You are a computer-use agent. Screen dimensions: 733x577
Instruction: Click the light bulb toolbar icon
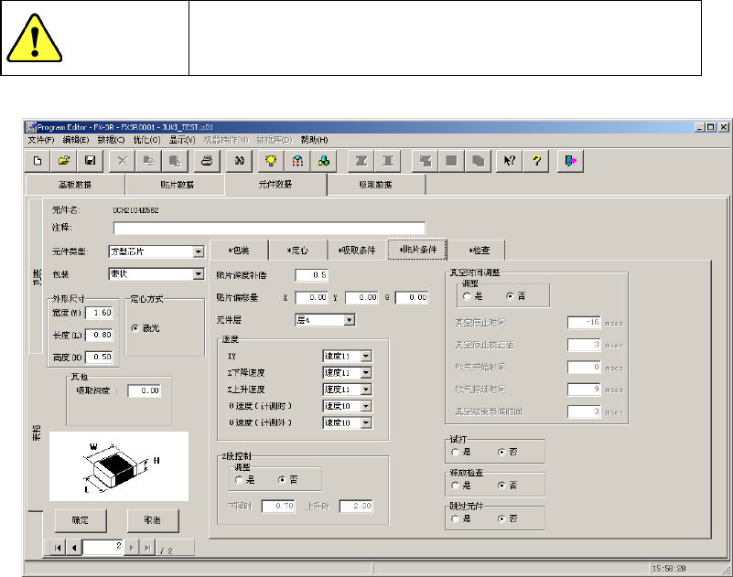click(271, 160)
